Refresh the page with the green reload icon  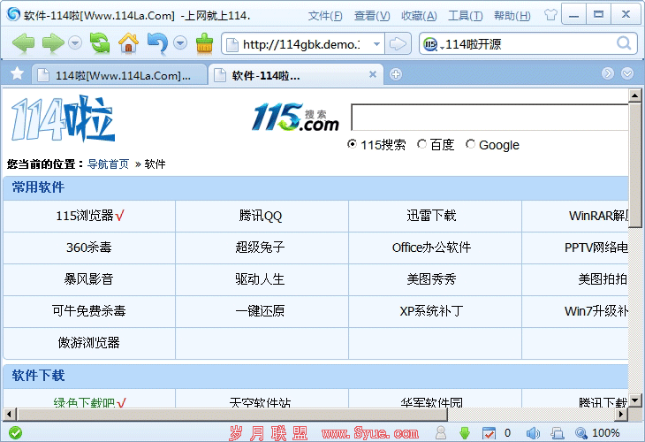click(x=100, y=42)
